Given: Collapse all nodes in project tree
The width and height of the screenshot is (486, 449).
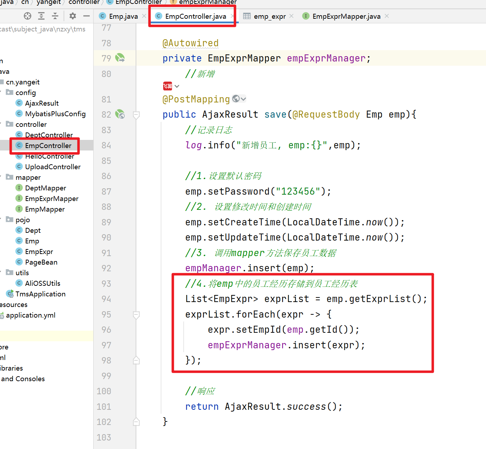Looking at the screenshot, I should click(55, 16).
